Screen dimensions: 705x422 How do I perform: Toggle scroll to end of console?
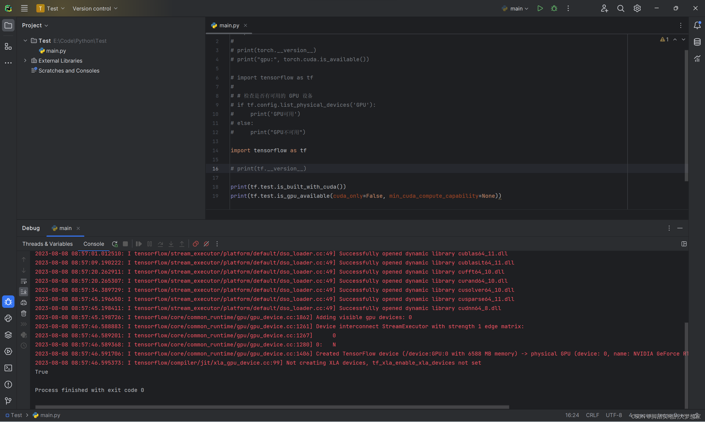24,292
